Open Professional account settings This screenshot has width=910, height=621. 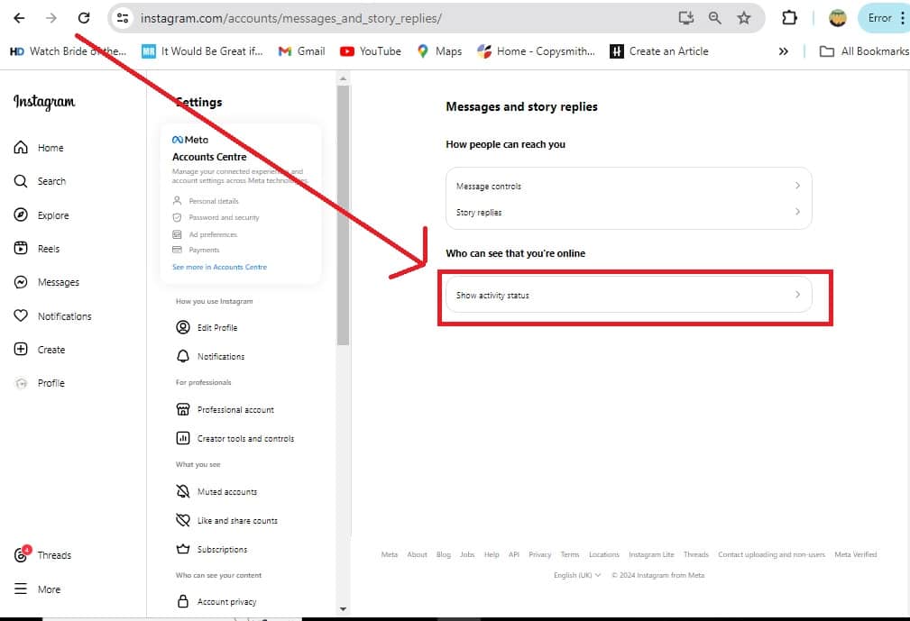tap(225, 409)
